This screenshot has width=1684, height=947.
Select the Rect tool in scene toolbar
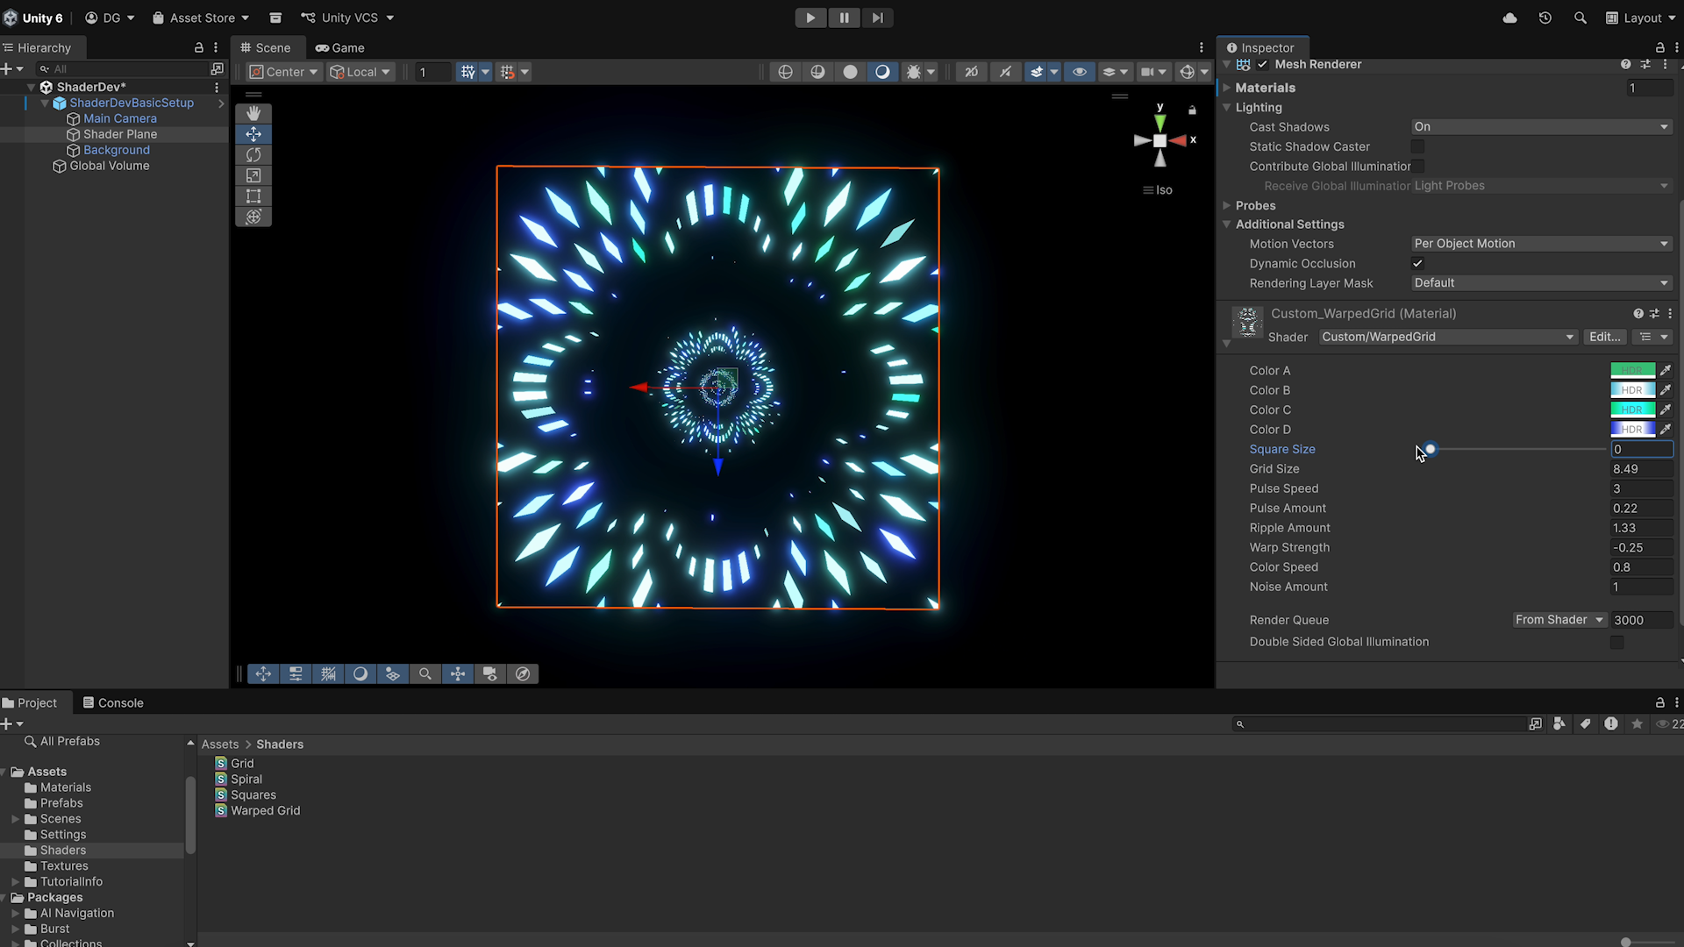point(253,196)
